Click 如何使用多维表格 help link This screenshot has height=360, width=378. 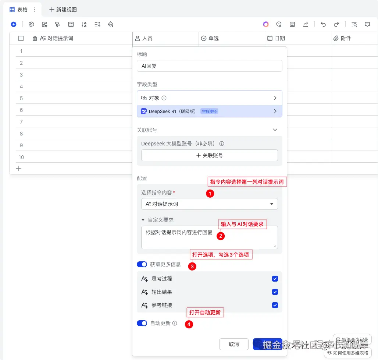[347, 353]
